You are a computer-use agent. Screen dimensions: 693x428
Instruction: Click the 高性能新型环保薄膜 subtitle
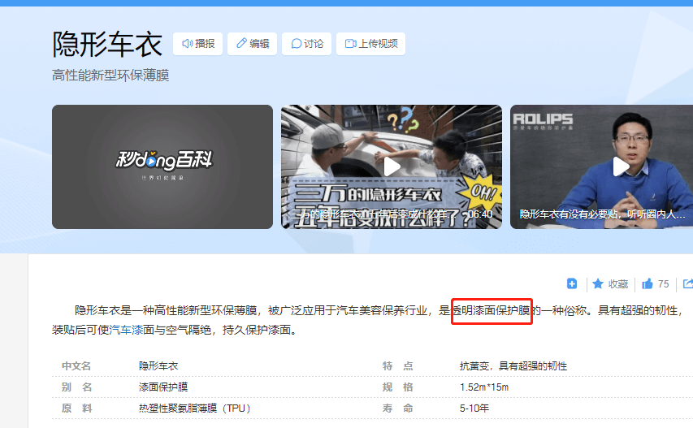tap(110, 76)
